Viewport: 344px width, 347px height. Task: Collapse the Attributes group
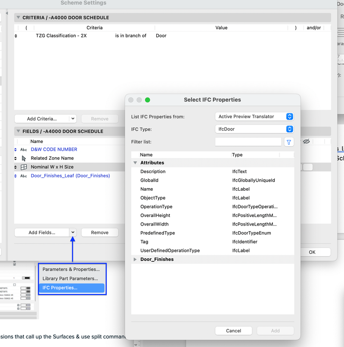[135, 163]
